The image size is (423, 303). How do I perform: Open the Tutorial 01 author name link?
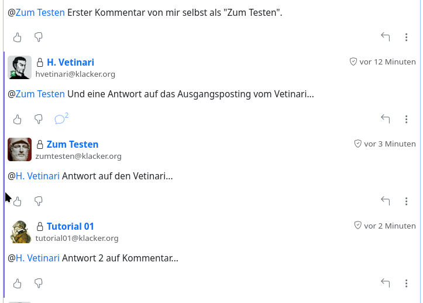(x=70, y=226)
